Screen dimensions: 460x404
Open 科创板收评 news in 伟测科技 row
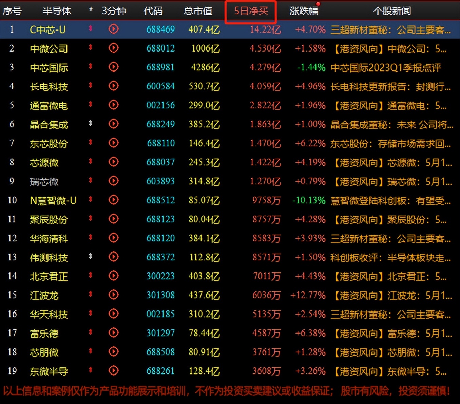tap(391, 258)
